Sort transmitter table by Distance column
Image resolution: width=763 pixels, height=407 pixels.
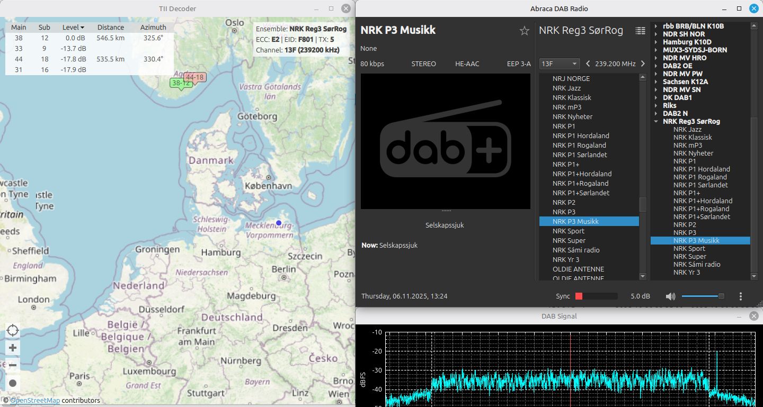click(110, 27)
